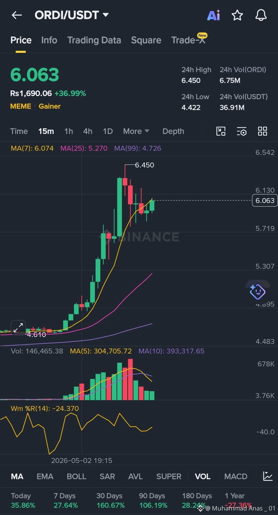Tap the volume MA(5): 304,705.72 label
Image resolution: width=278 pixels, height=515 pixels.
[101, 351]
